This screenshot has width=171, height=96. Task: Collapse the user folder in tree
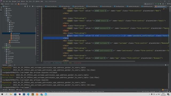pyautogui.click(x=8, y=31)
